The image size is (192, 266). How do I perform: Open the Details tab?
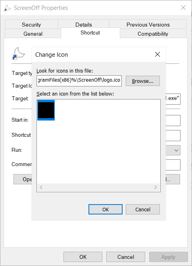84,25
